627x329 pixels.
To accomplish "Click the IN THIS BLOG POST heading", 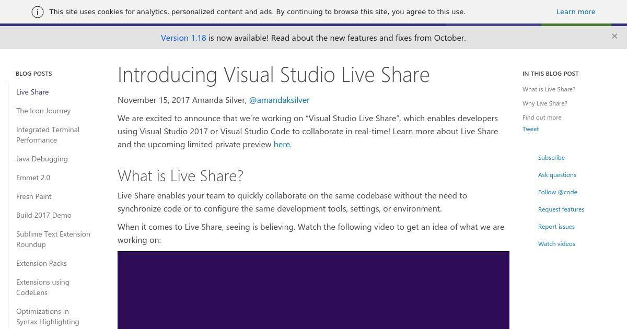I will pyautogui.click(x=551, y=74).
